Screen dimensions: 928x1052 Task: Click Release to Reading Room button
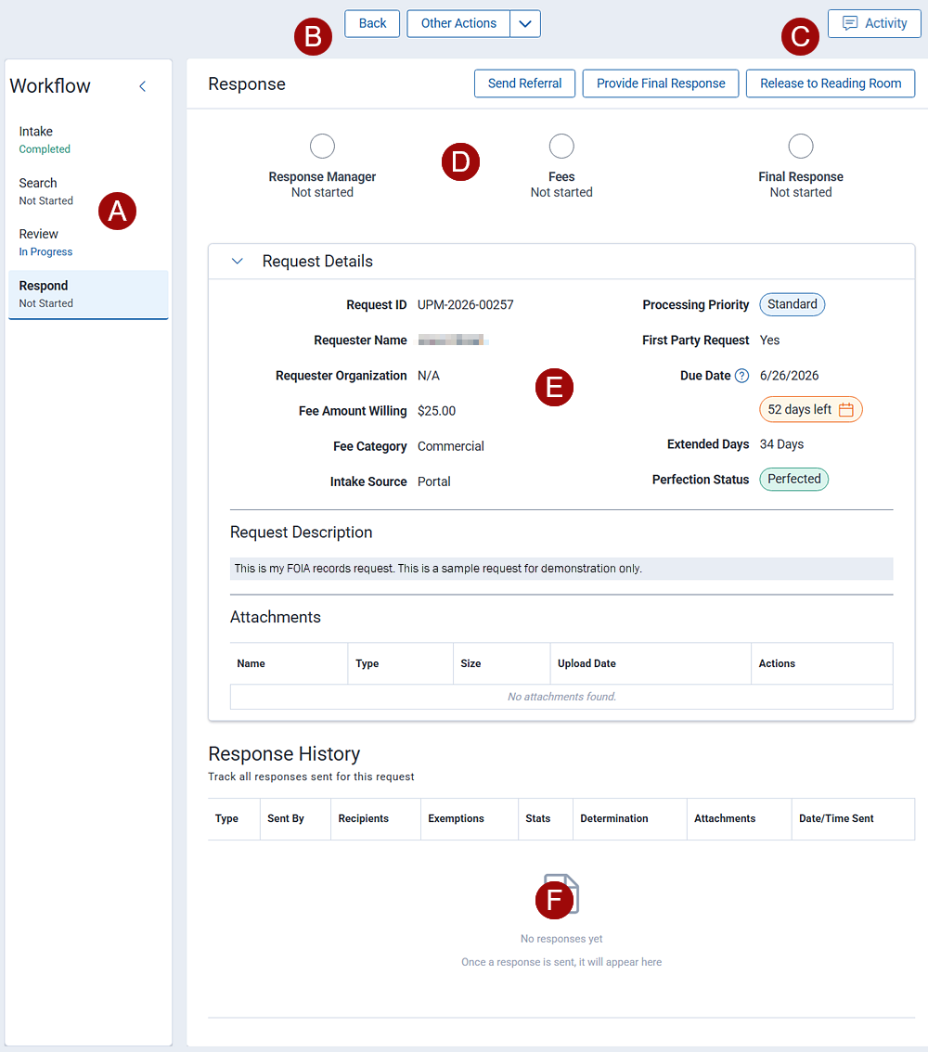pos(831,83)
